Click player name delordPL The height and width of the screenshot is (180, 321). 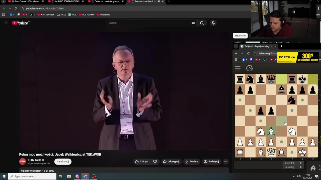coord(290,163)
